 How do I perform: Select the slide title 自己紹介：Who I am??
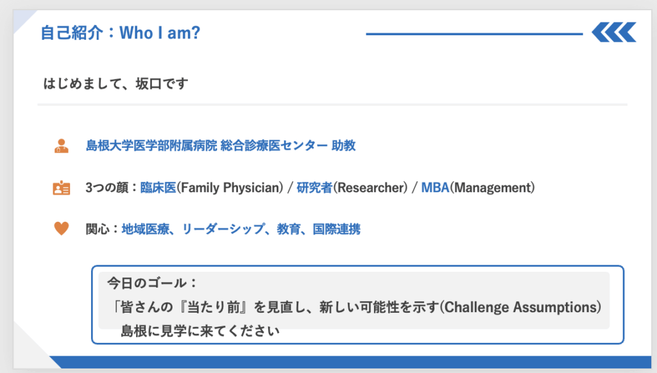pos(120,33)
